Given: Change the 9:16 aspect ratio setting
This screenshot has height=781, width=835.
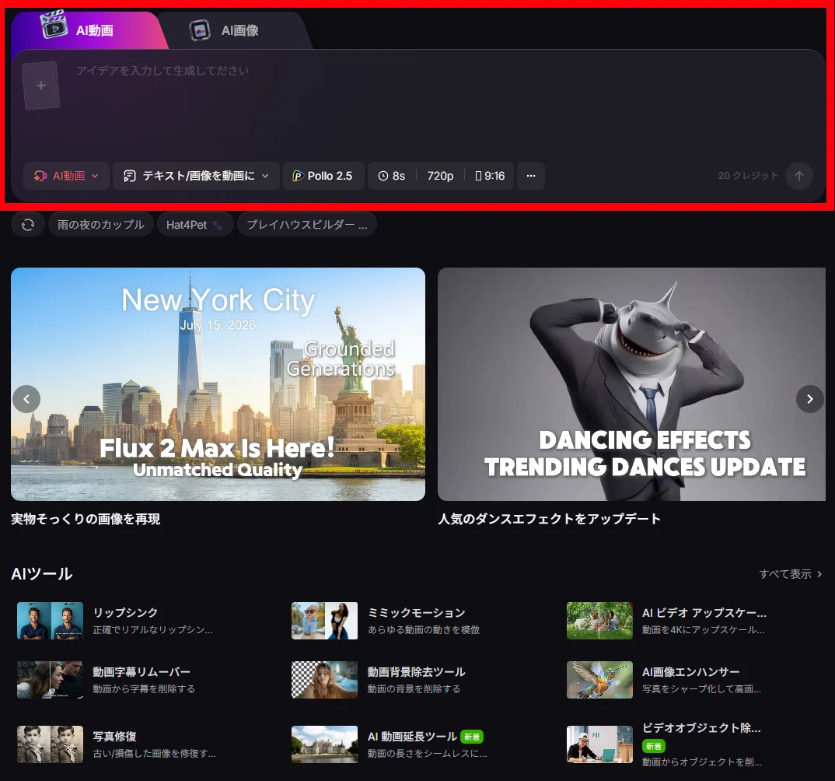Looking at the screenshot, I should click(490, 176).
